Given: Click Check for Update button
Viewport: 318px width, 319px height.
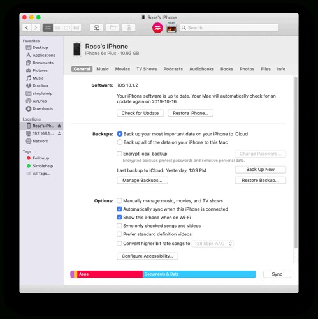Looking at the screenshot, I should coord(140,113).
